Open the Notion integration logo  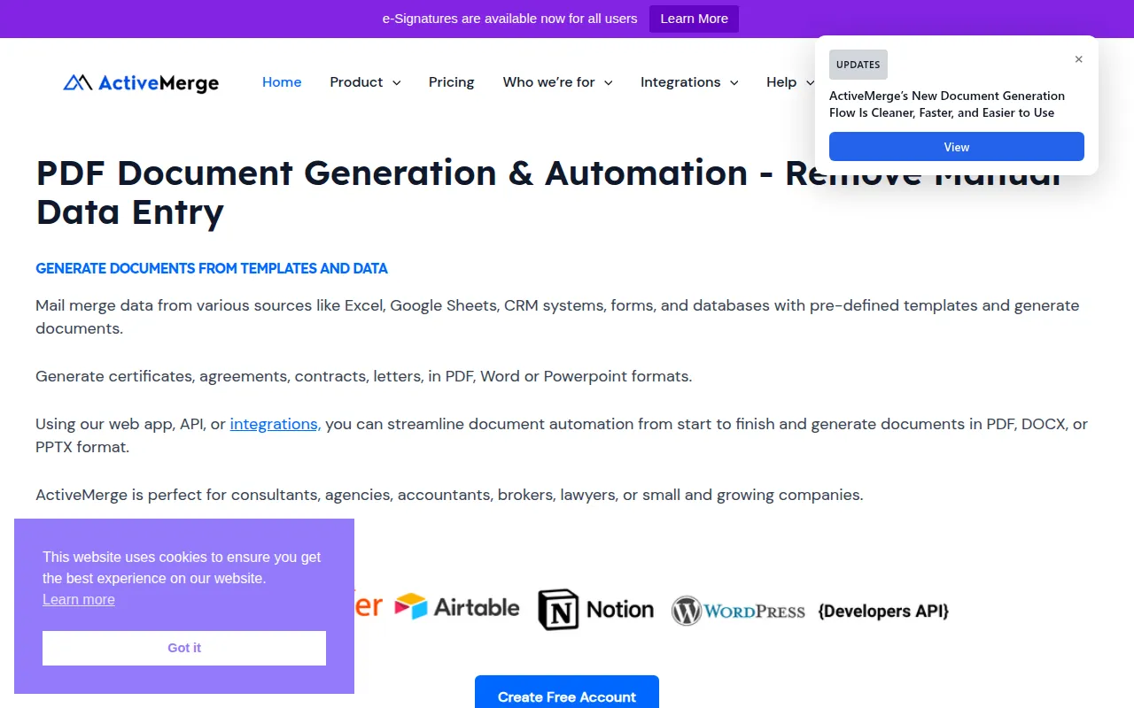[x=595, y=610]
